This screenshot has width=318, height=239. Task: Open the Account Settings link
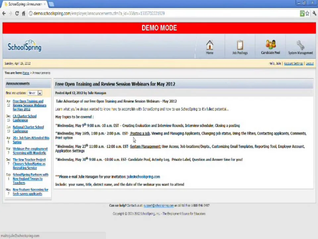click(293, 63)
